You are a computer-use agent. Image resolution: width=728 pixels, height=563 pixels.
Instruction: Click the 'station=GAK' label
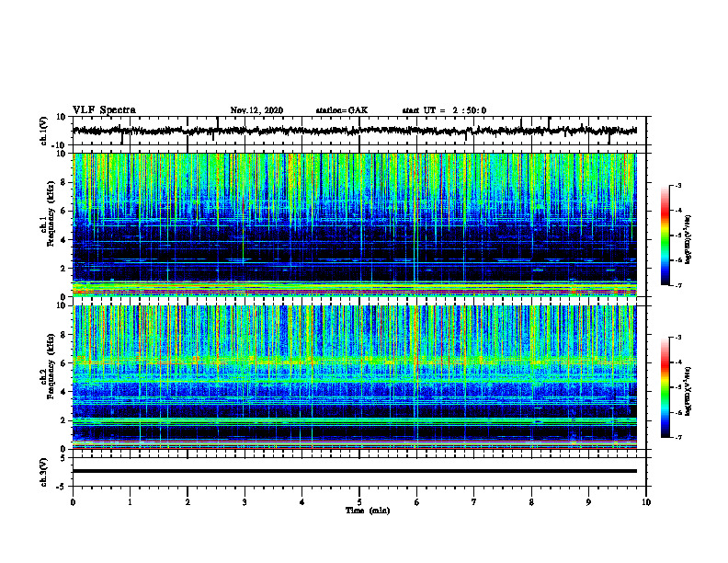pos(342,110)
